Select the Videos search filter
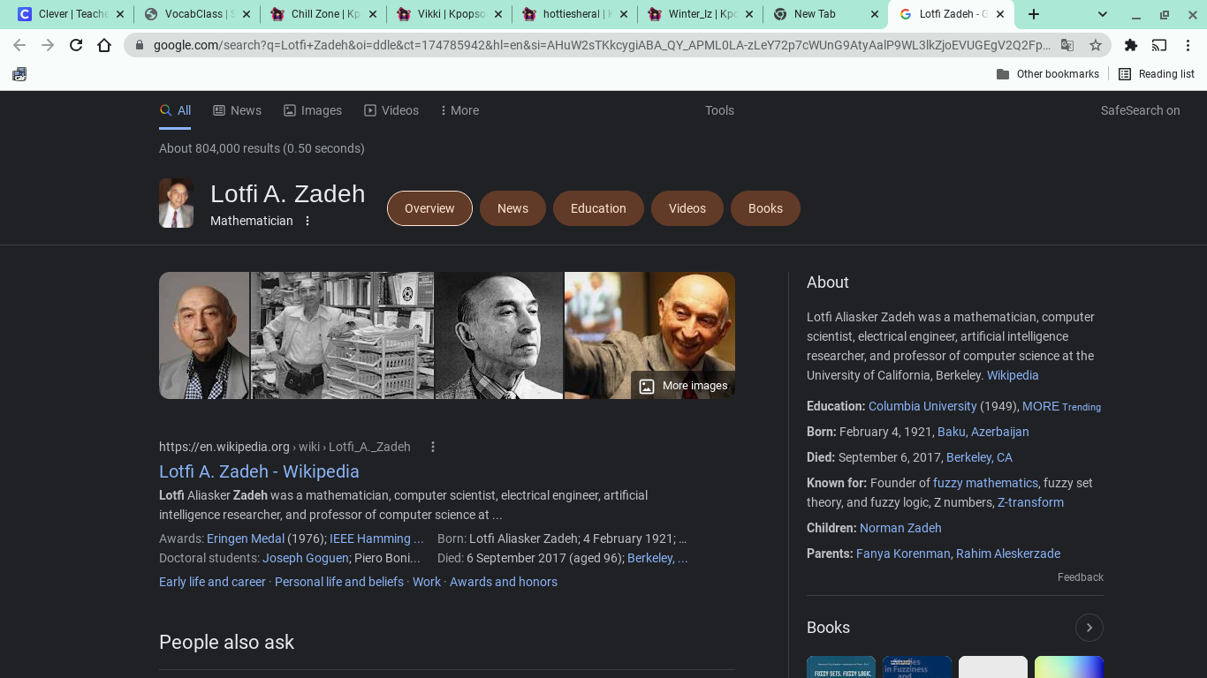1207x678 pixels. pyautogui.click(x=391, y=110)
